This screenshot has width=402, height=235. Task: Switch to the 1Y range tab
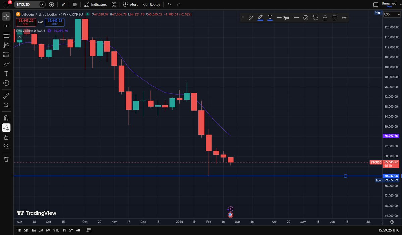pyautogui.click(x=64, y=230)
